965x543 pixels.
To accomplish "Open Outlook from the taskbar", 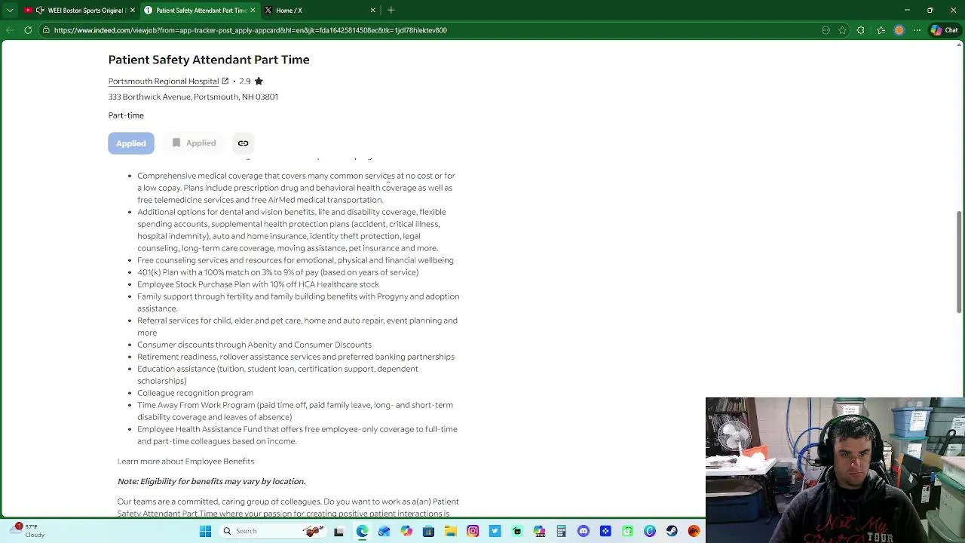I will 384,531.
